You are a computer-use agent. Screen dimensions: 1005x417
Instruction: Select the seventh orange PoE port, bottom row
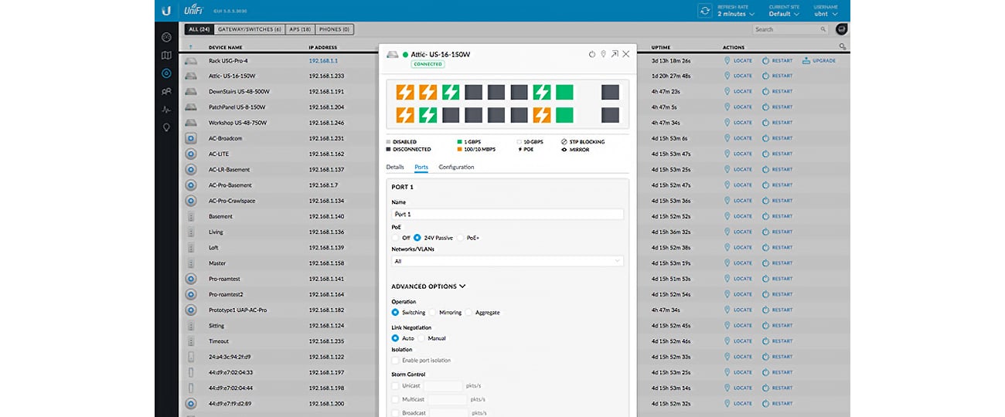(x=542, y=116)
